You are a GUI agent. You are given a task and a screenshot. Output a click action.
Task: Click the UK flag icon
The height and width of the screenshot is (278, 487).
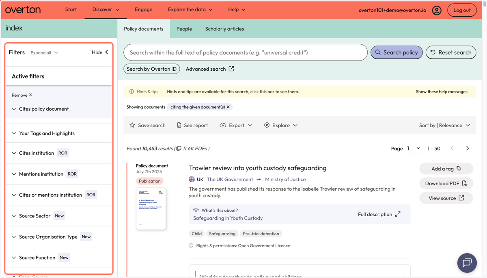click(192, 179)
